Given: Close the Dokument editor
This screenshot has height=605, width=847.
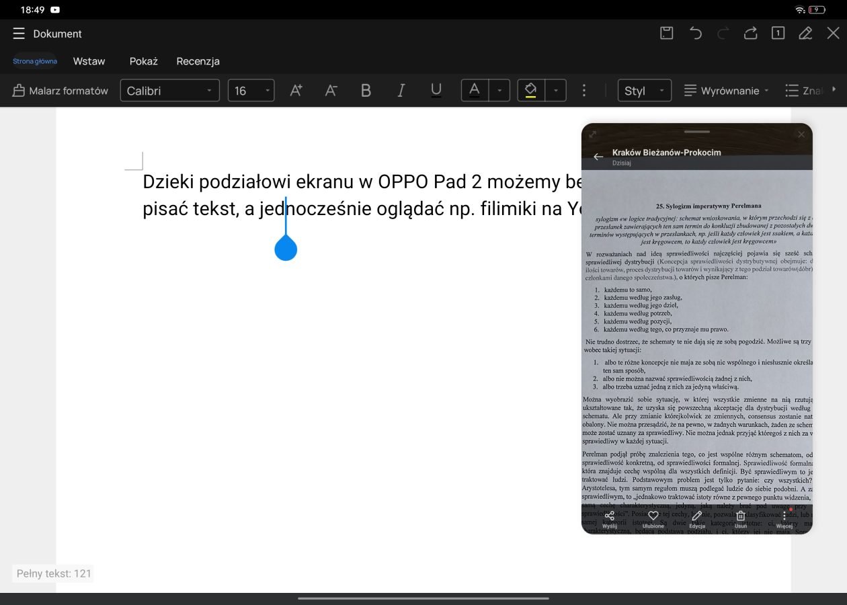Looking at the screenshot, I should 833,33.
